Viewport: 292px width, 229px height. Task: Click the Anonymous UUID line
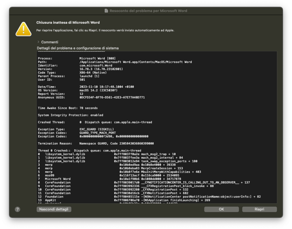point(91,97)
